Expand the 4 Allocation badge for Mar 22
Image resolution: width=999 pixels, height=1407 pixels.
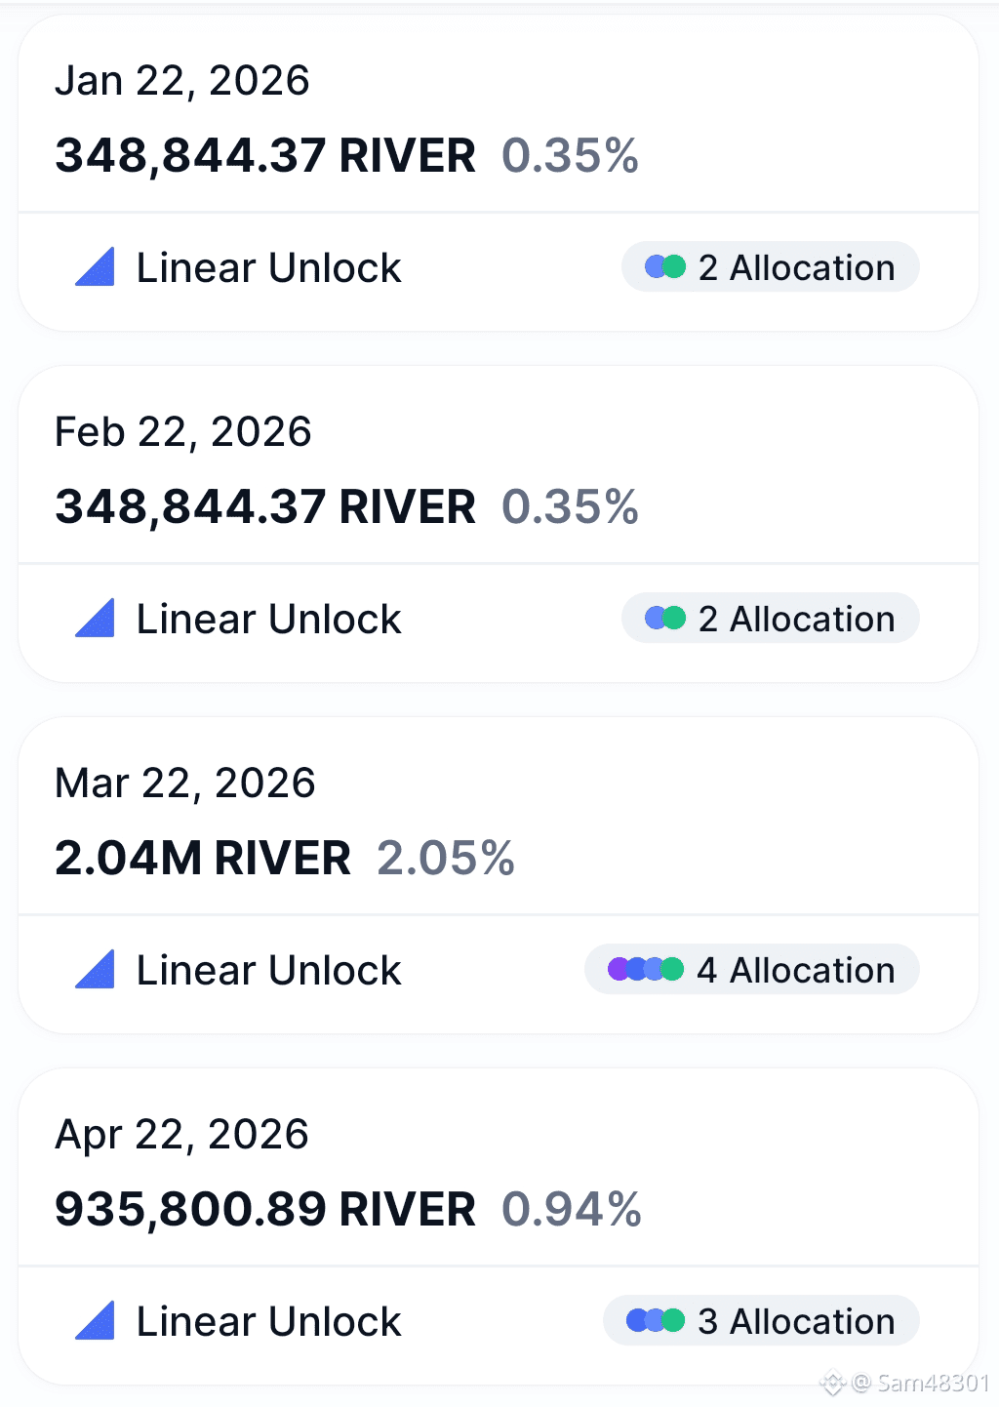[x=752, y=969]
